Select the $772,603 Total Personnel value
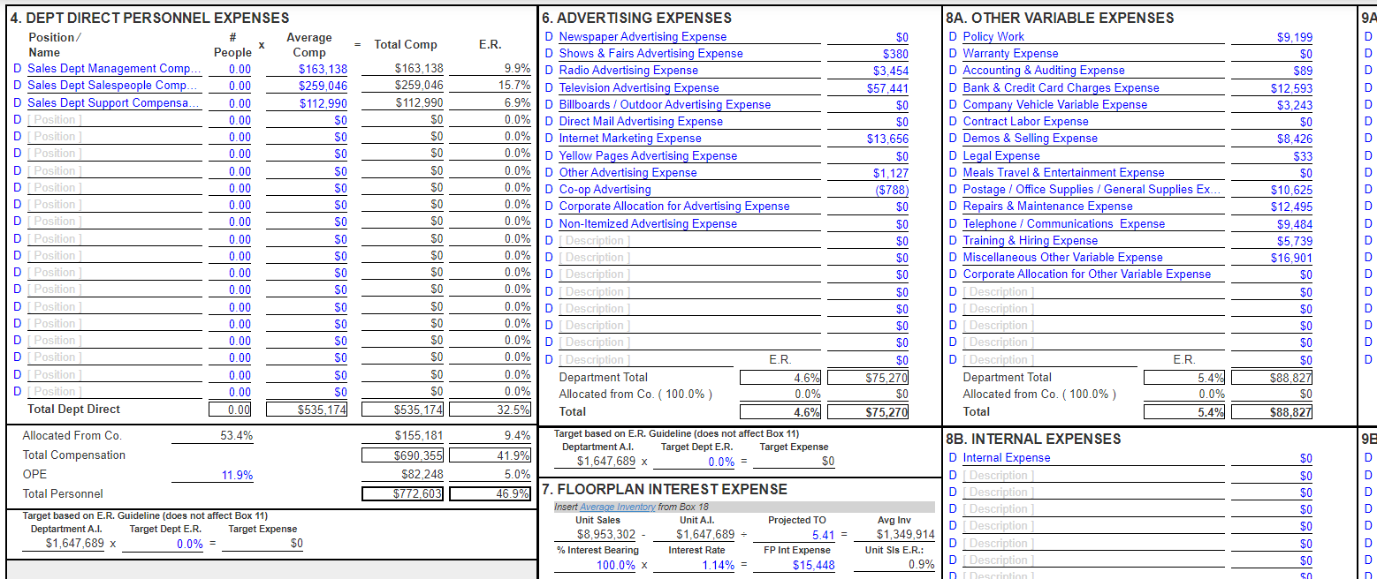The height and width of the screenshot is (579, 1377). (403, 493)
